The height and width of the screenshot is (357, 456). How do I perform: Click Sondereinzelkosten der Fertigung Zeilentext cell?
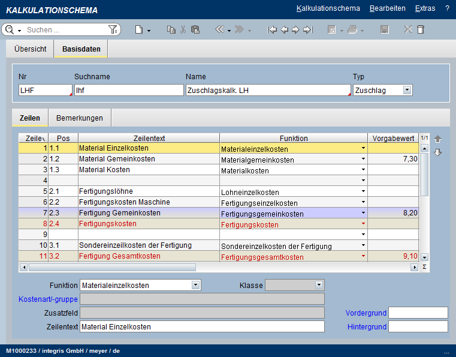[149, 245]
